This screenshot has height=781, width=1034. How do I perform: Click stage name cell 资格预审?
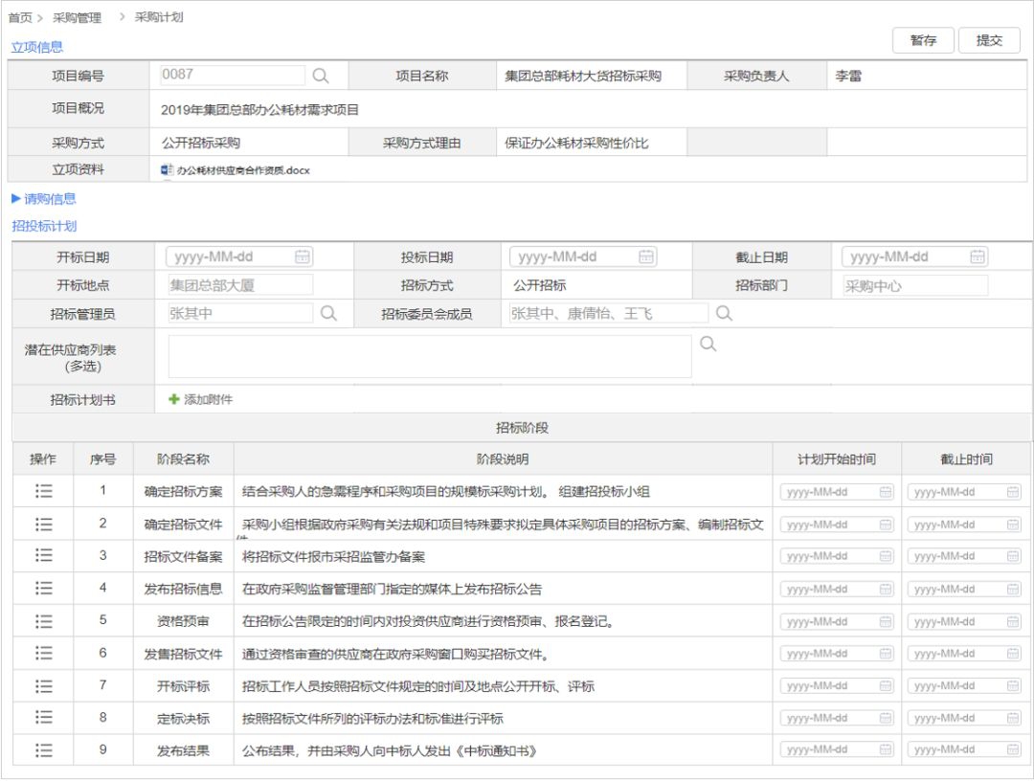tap(183, 621)
